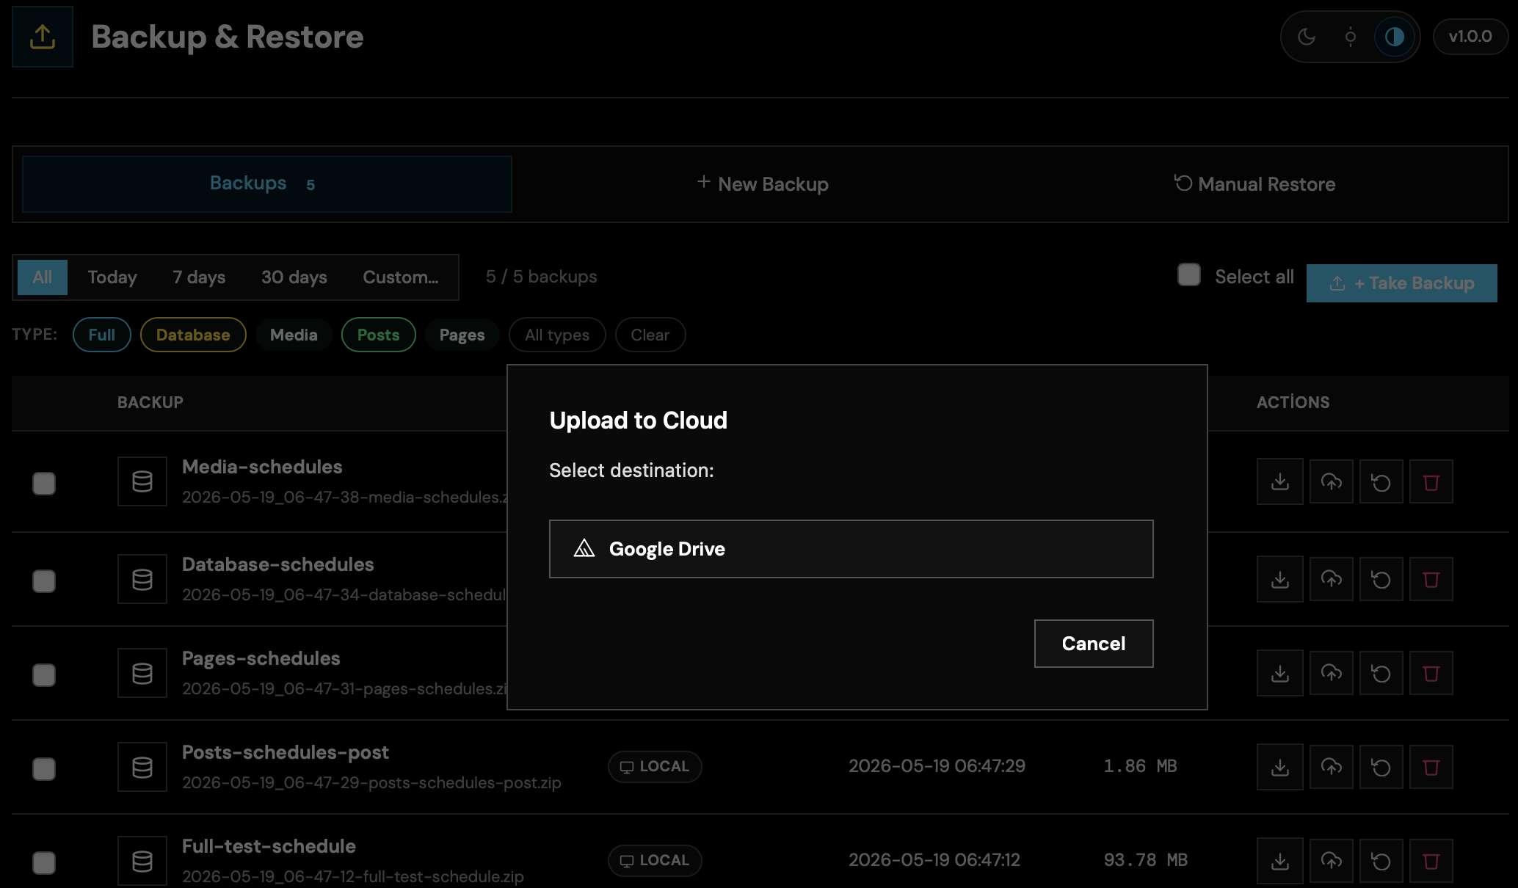Delete the Media-schedules backup
The image size is (1518, 888).
click(x=1431, y=481)
